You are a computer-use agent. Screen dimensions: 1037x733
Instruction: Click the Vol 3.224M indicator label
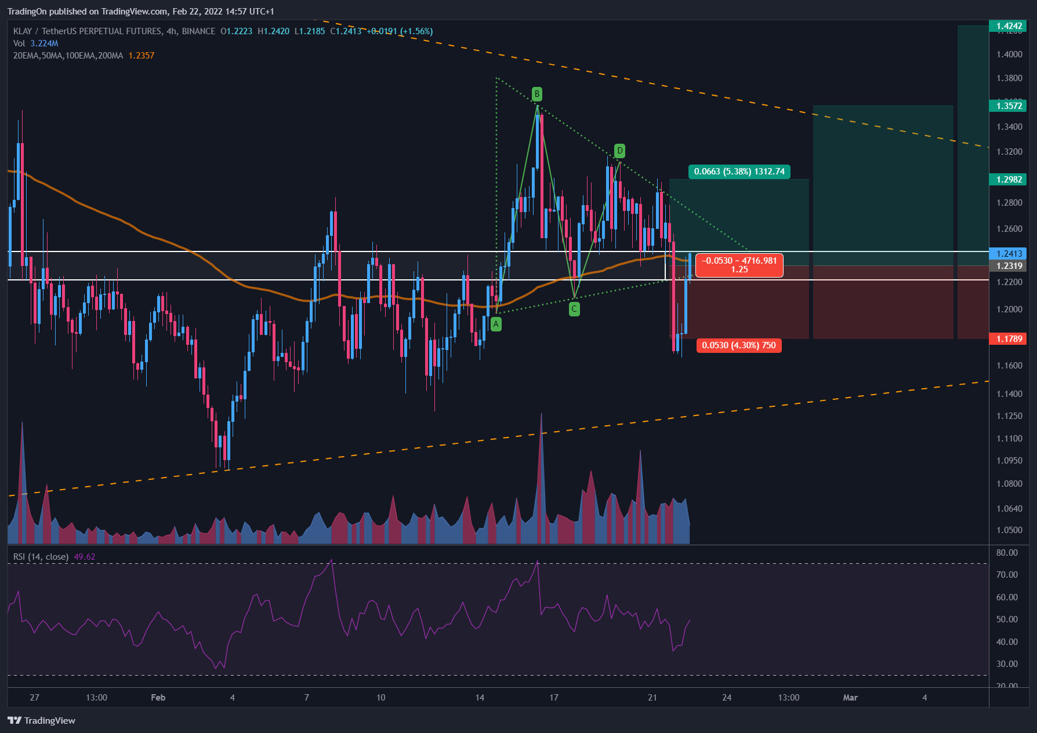pyautogui.click(x=36, y=43)
